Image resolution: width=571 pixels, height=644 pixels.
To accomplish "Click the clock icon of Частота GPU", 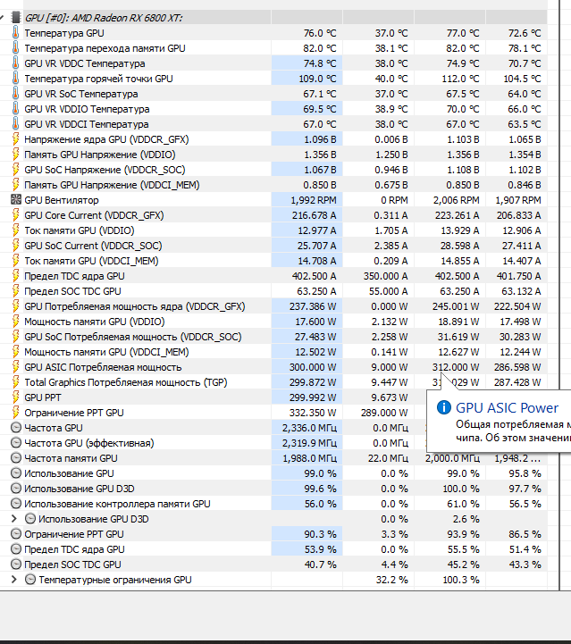I will [15, 428].
